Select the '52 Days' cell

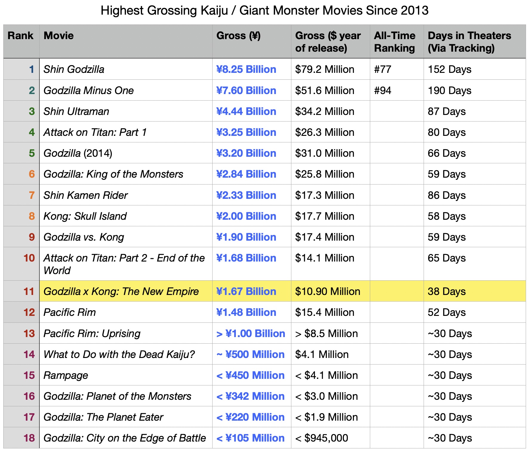pyautogui.click(x=475, y=312)
